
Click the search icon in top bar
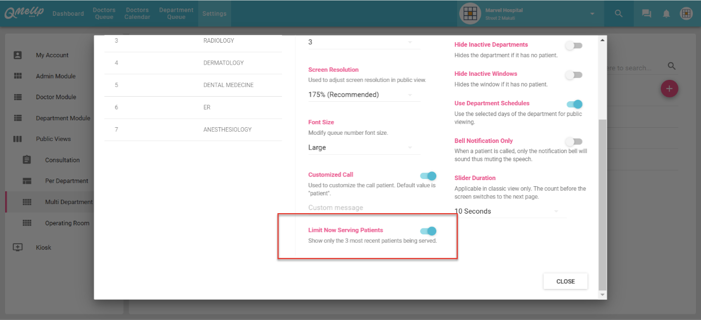[619, 14]
